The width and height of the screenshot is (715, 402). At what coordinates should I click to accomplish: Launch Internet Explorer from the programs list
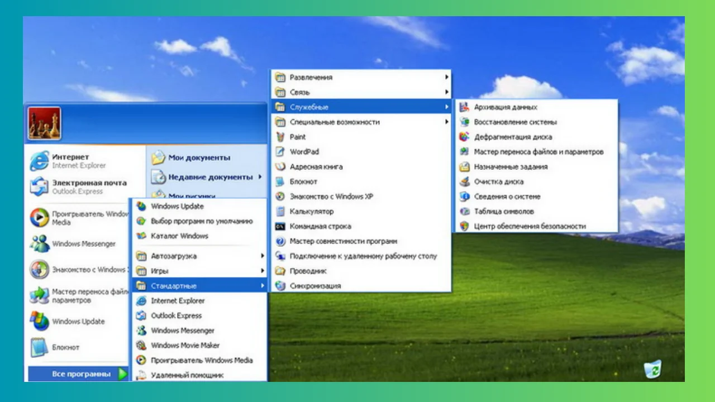coord(199,300)
